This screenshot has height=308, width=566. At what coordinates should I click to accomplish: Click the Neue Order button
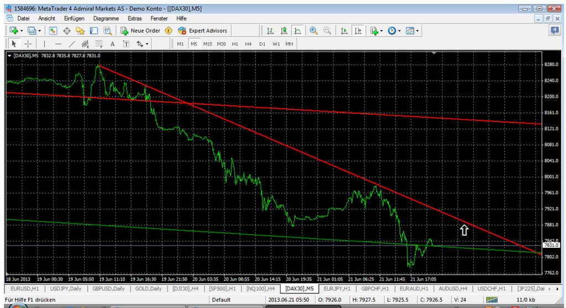[140, 31]
